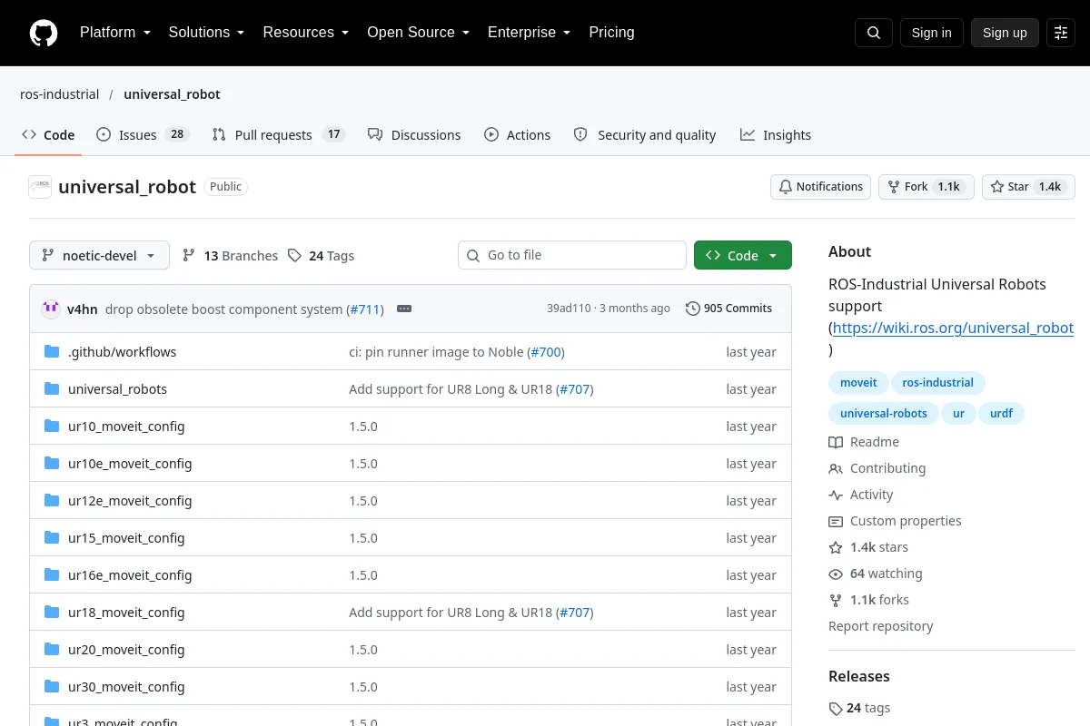Click the repository avatar next to universal_robot
1090x726 pixels.
tap(40, 187)
